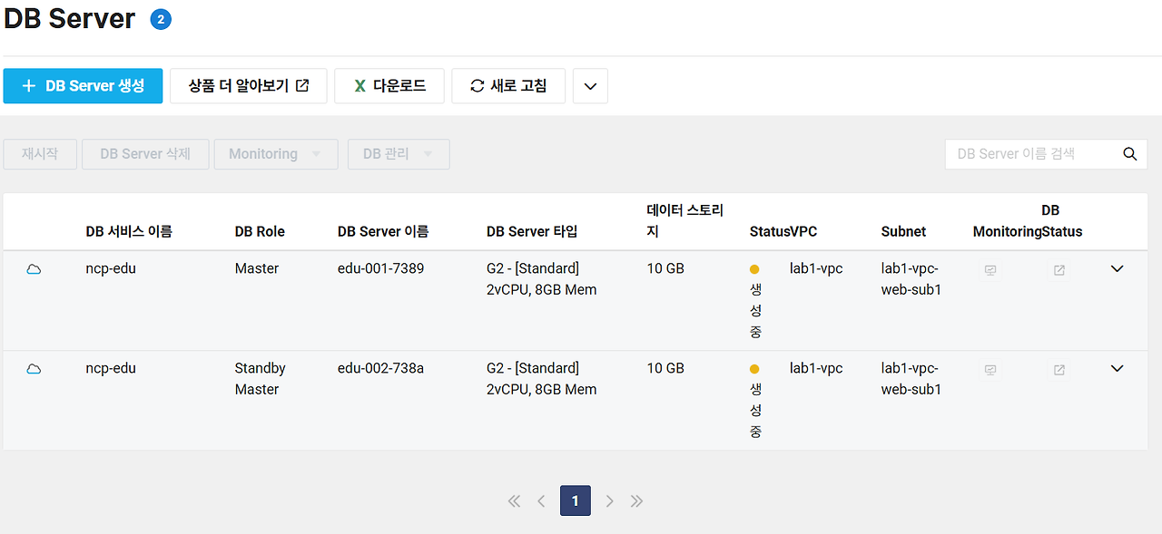This screenshot has height=534, width=1162.
Task: Go to the previous page
Action: 541,501
